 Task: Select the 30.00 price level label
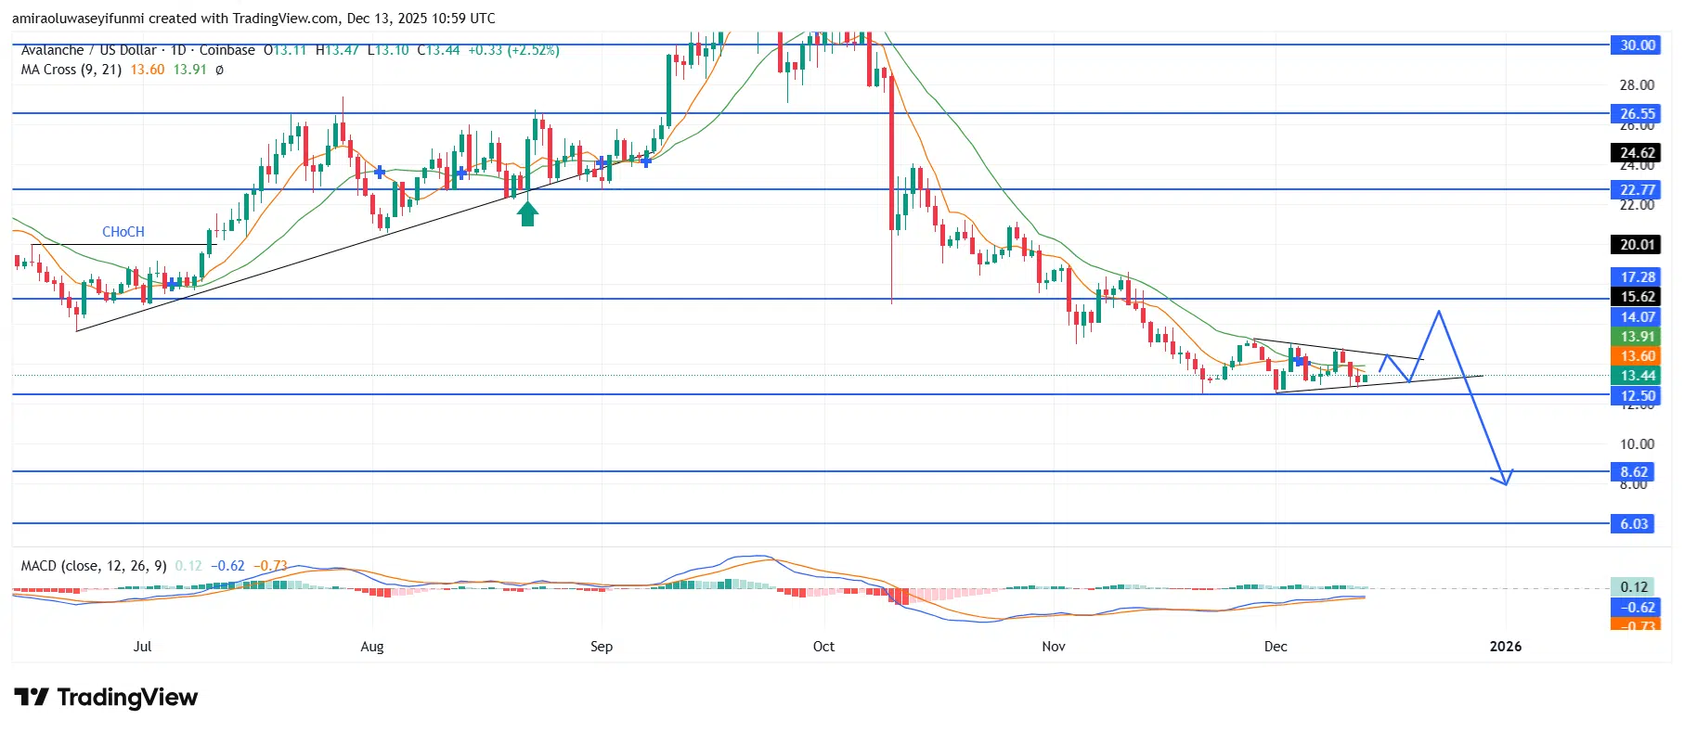[1638, 45]
